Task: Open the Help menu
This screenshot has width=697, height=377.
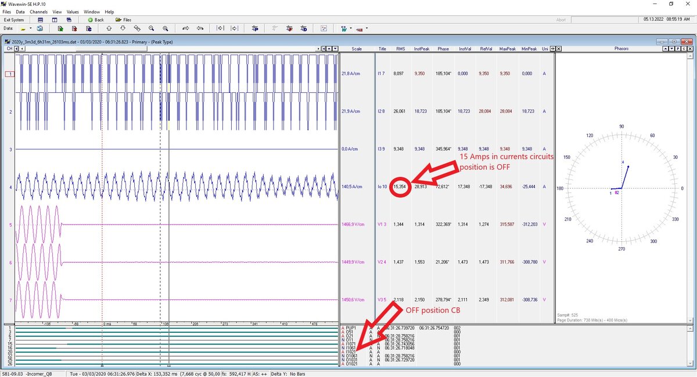Action: click(109, 12)
